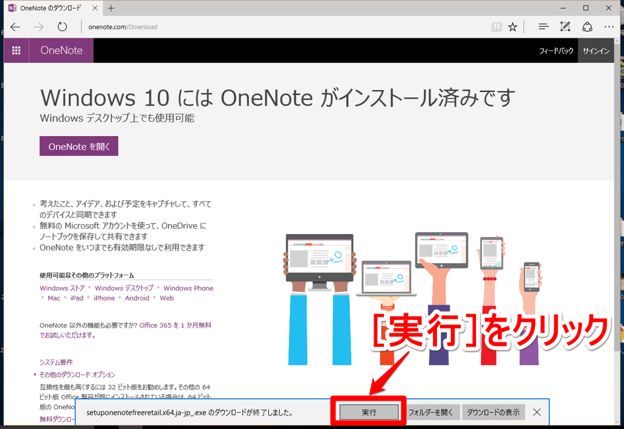624x429 pixels.
Task: Open reading view book icon
Action: [496, 27]
